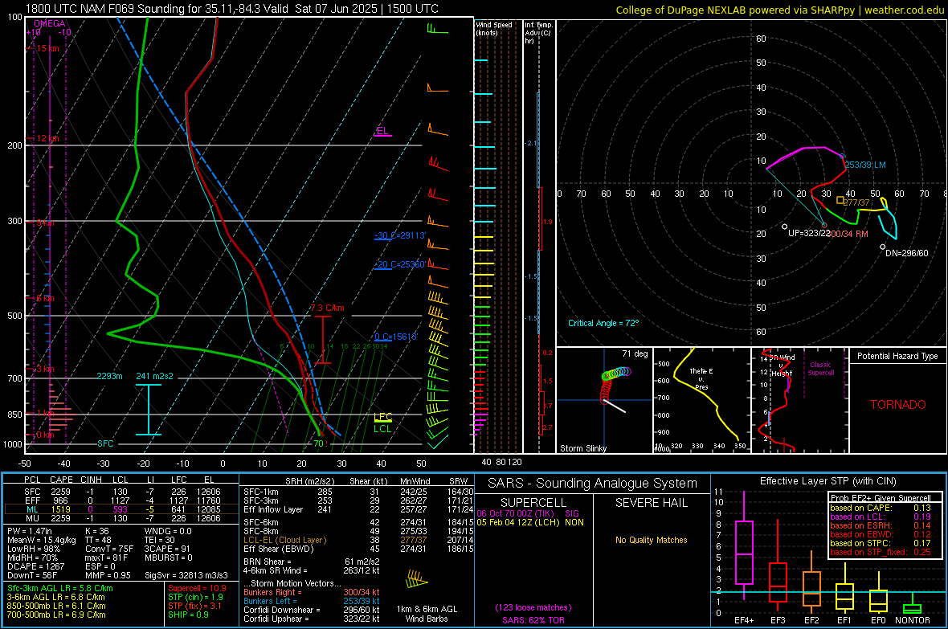Image resolution: width=948 pixels, height=629 pixels.
Task: Click the SARS: 62% TOR text
Action: coord(533,621)
